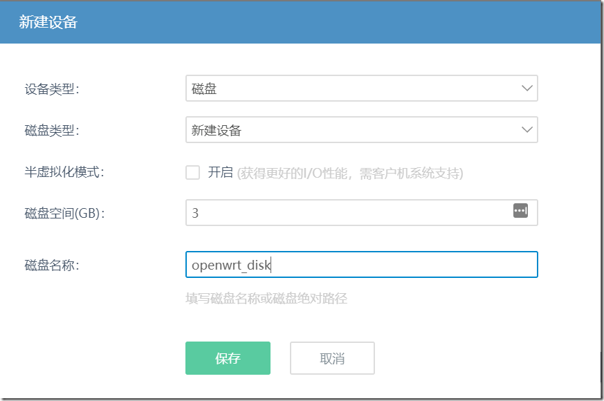Click the 开启 checkbox label text
604x401 pixels.
(x=220, y=172)
